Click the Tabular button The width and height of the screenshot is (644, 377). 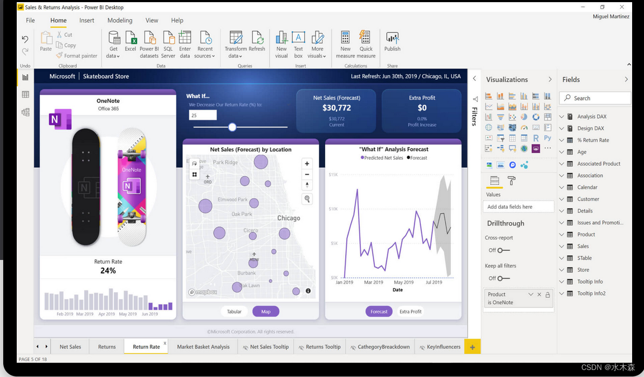pyautogui.click(x=234, y=311)
